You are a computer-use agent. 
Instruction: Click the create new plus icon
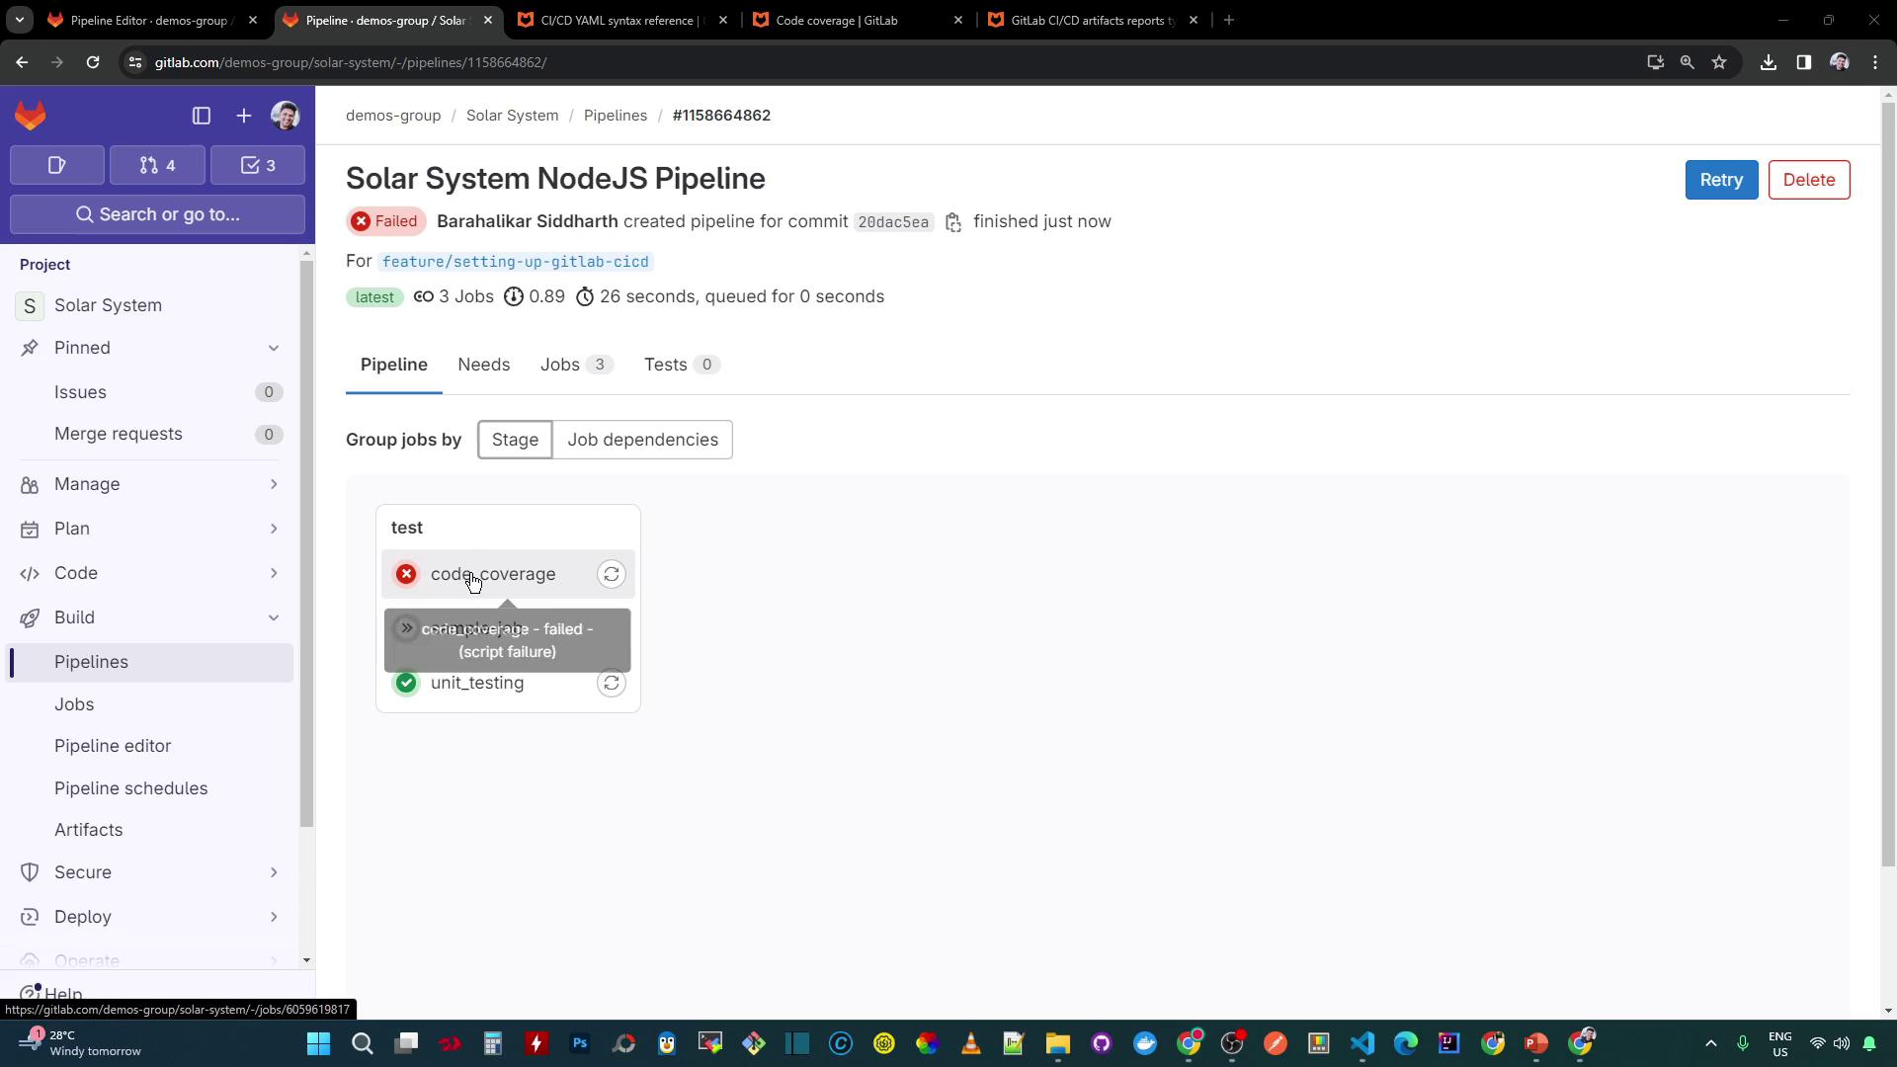coord(244,116)
